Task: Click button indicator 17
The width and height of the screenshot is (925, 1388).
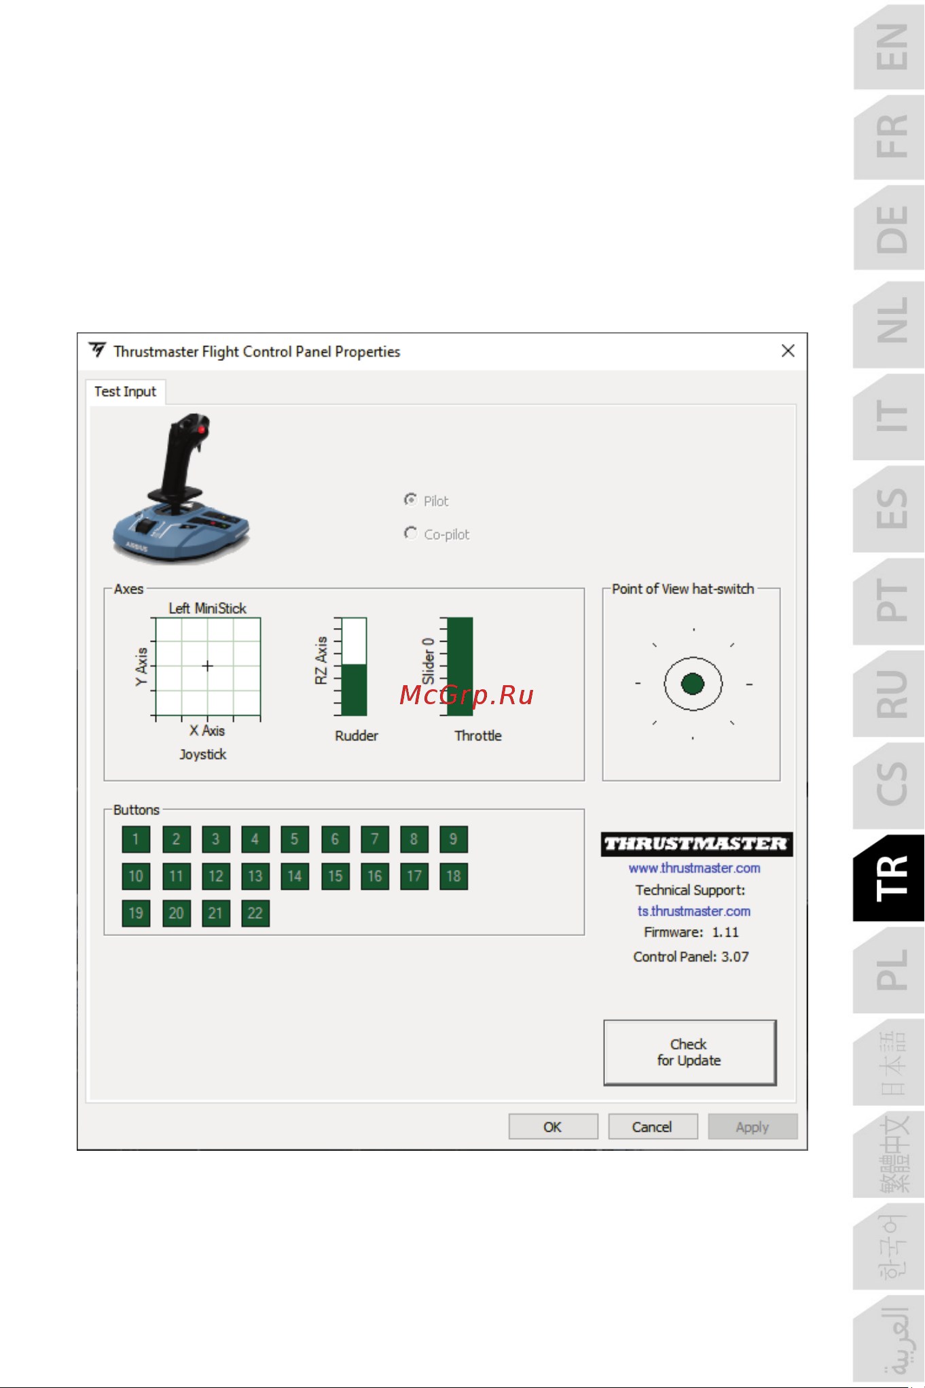Action: coord(414,876)
